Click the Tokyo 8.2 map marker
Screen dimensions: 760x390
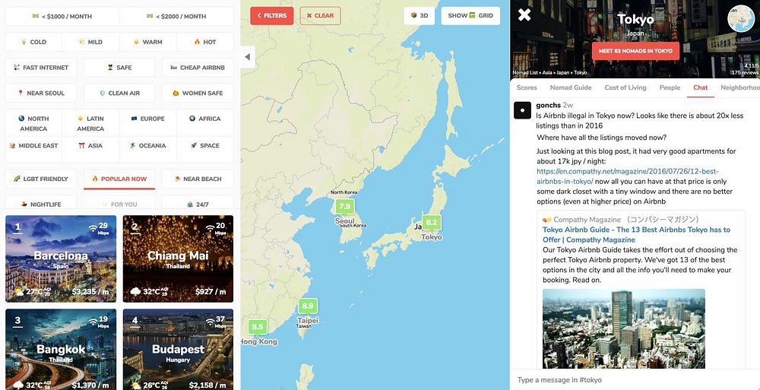pyautogui.click(x=432, y=224)
